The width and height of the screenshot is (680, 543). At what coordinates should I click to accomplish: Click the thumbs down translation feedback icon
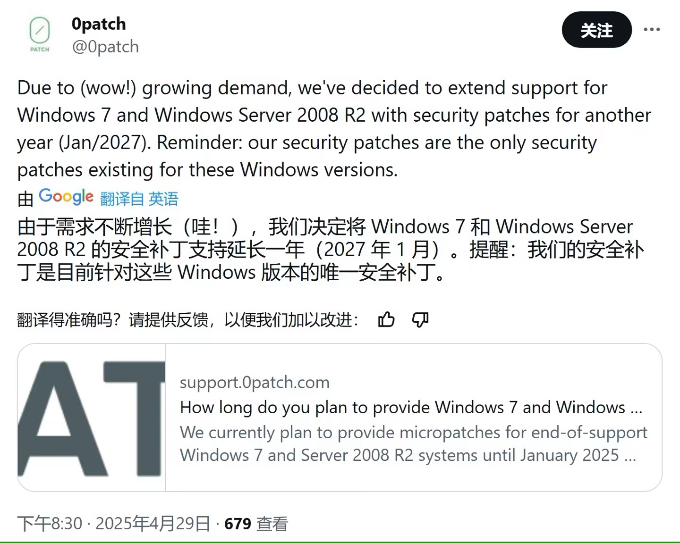(x=420, y=320)
